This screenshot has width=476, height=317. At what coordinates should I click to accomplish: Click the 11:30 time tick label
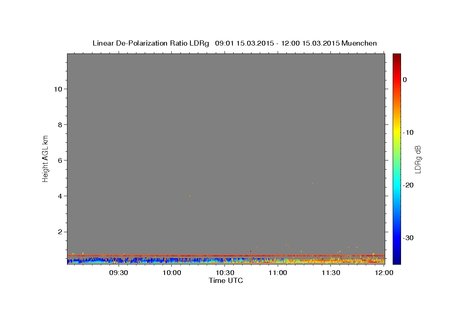pyautogui.click(x=330, y=273)
